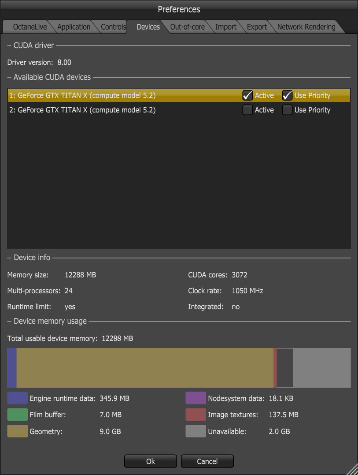Check Use Priority for device 2
Screen dimensions: 358x475
click(287, 110)
